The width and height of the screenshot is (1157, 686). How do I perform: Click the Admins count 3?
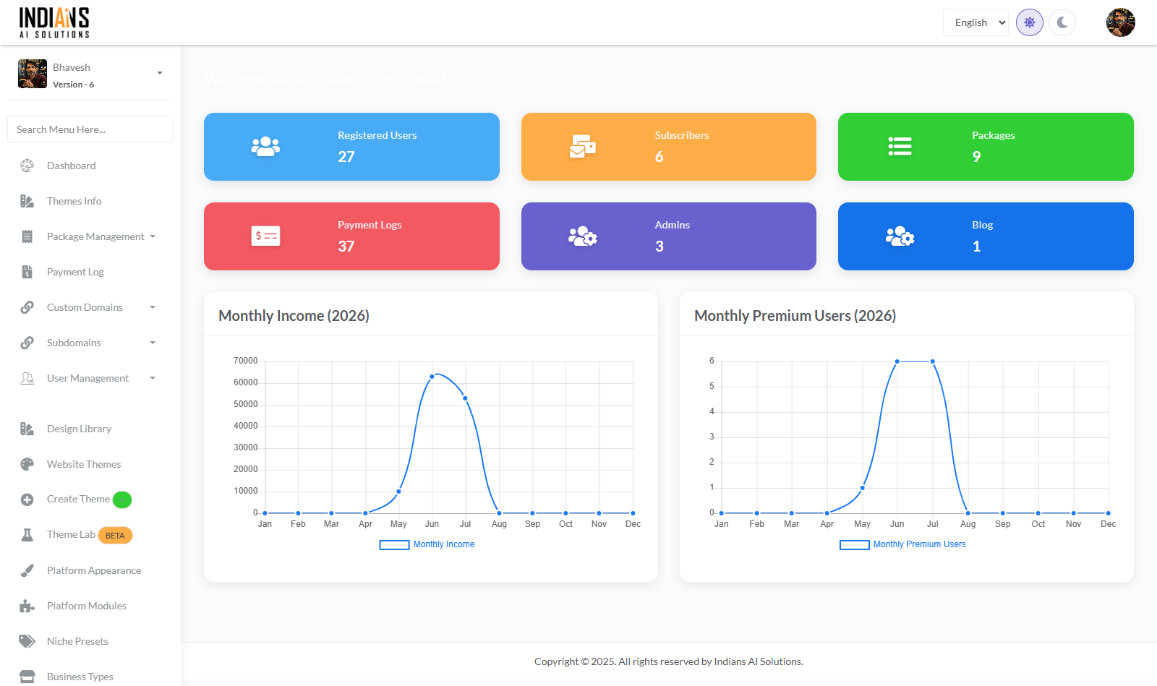pyautogui.click(x=659, y=246)
